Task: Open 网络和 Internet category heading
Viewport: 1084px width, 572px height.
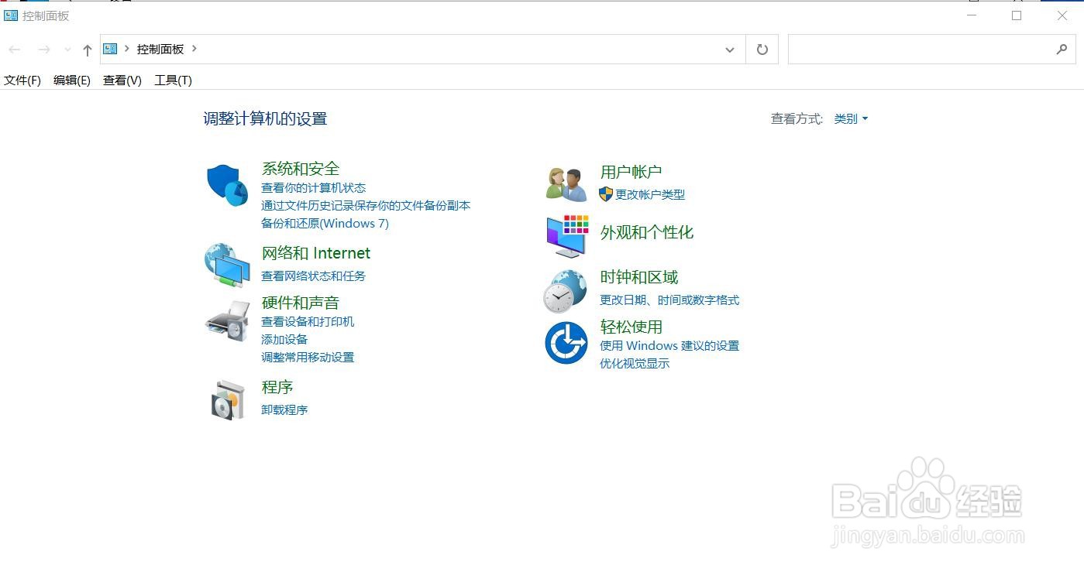Action: tap(316, 253)
